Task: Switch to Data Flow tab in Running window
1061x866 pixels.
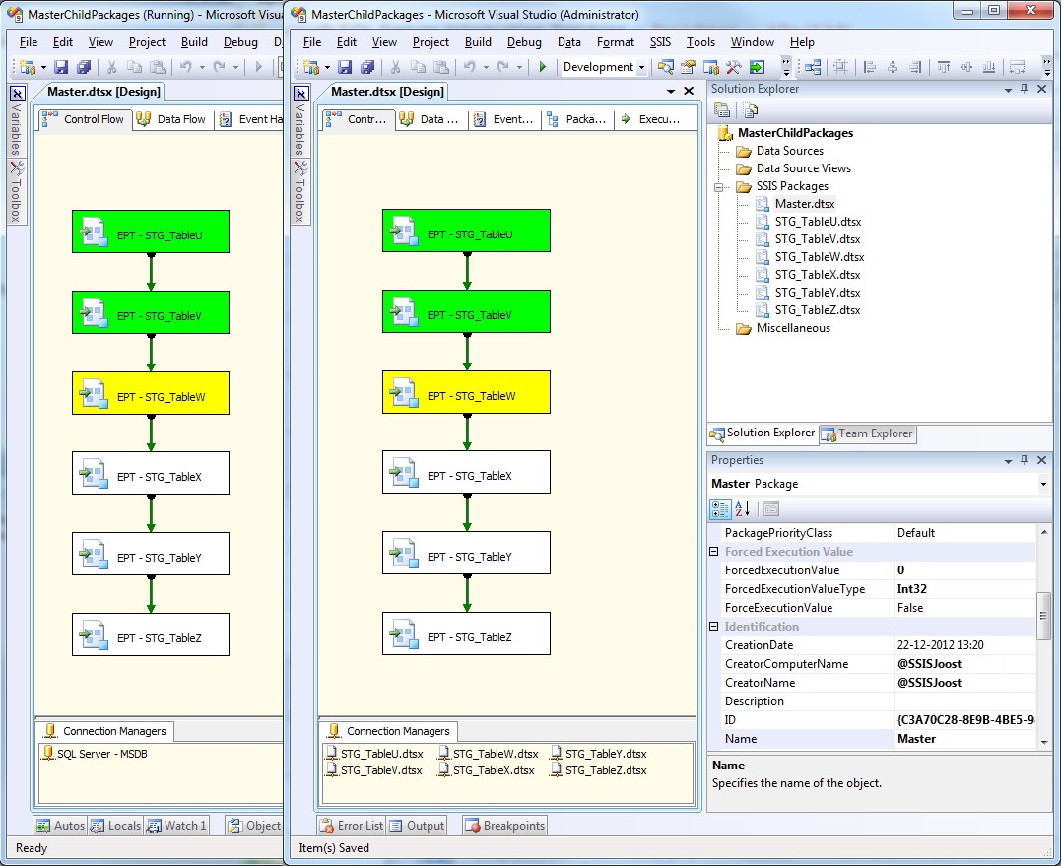Action: tap(171, 120)
